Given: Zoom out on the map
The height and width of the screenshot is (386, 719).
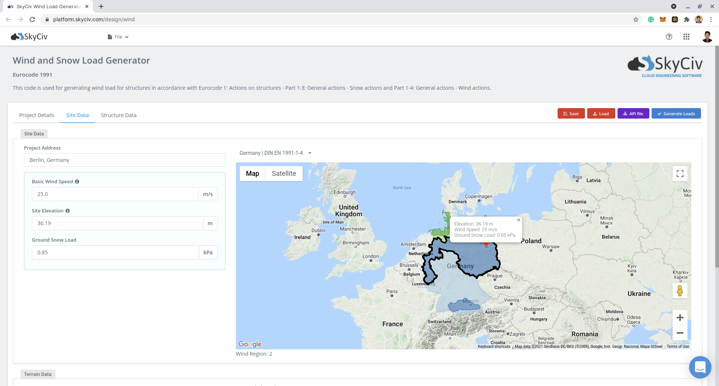Looking at the screenshot, I should click(x=680, y=333).
